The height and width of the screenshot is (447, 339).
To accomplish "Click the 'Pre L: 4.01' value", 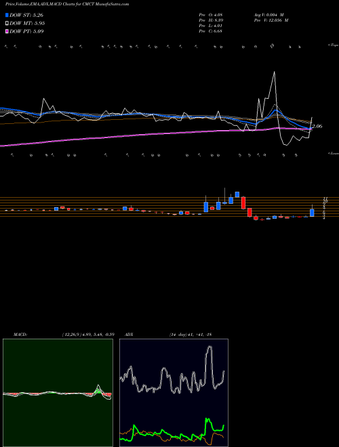I will tap(211, 26).
